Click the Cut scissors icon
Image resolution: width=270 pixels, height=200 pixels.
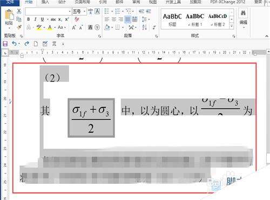point(19,11)
